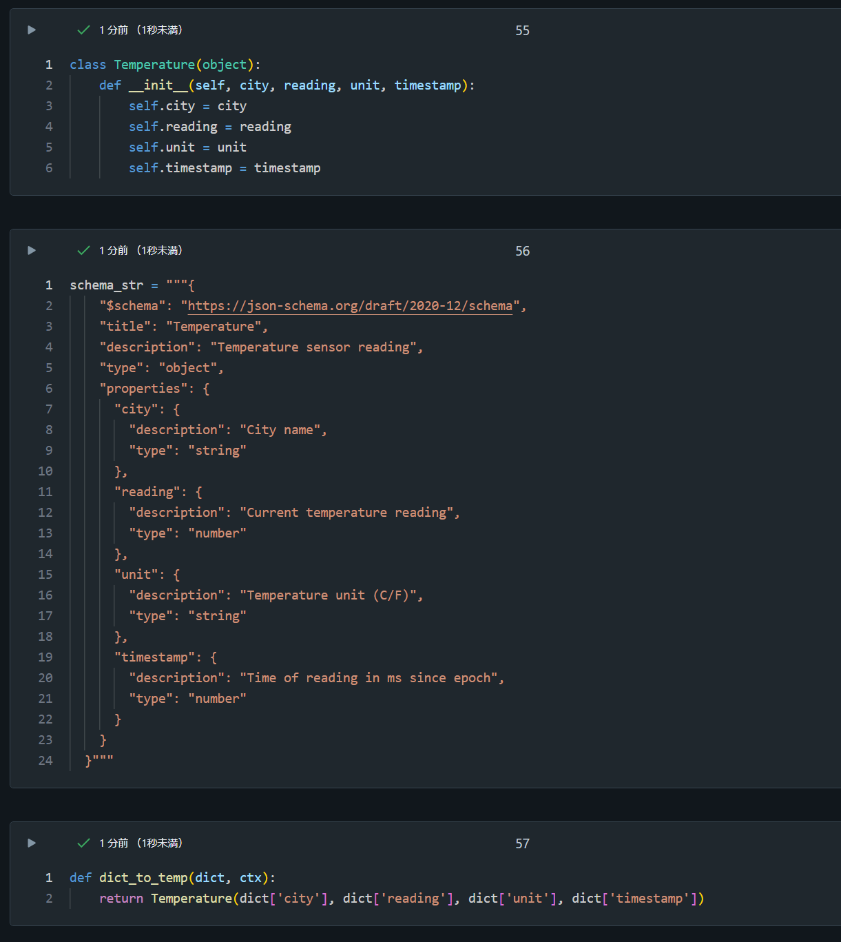Viewport: 841px width, 942px height.
Task: Click the run time label of cell 55
Action: pos(141,30)
